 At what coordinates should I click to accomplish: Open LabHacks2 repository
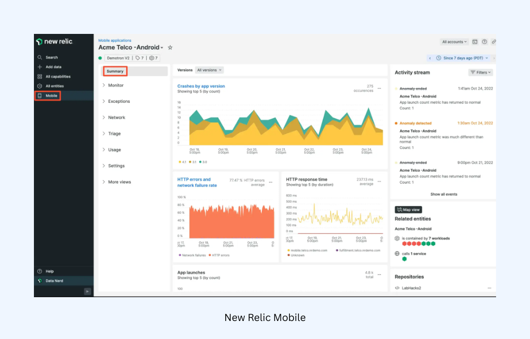tap(411, 288)
